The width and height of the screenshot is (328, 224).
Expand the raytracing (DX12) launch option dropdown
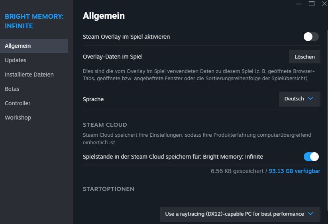coord(239,214)
